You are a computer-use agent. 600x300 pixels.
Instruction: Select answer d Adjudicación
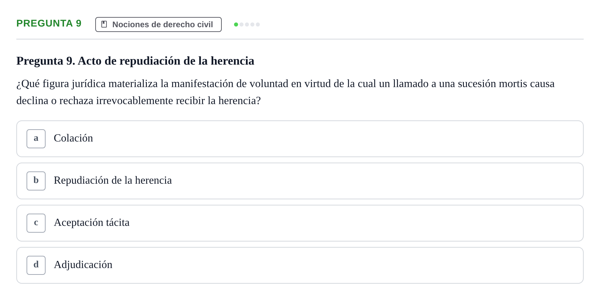click(x=300, y=265)
